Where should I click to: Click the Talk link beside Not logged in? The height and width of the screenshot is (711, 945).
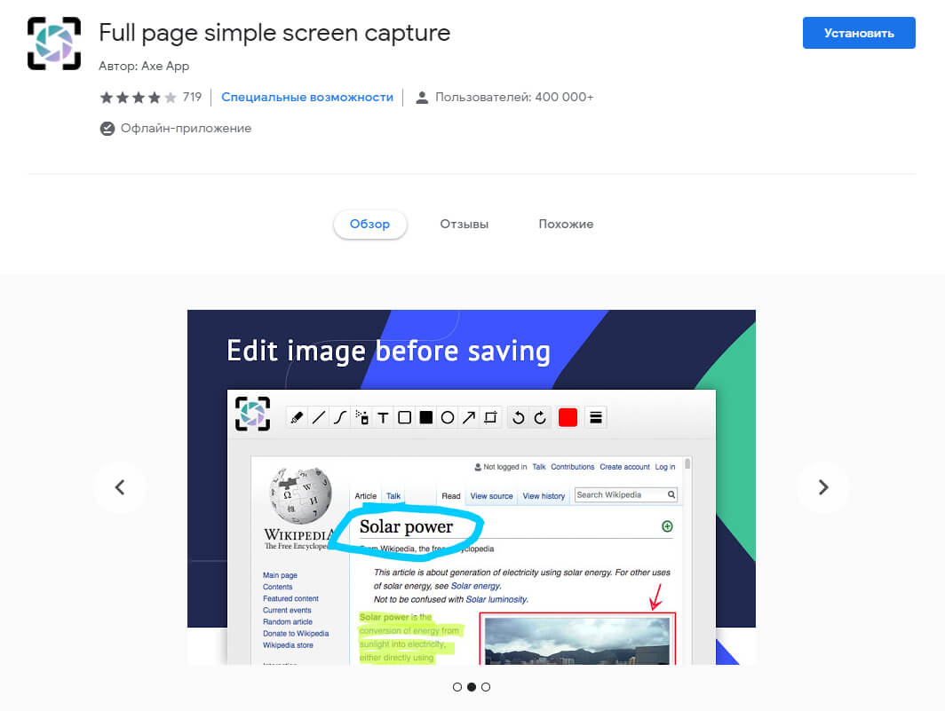click(x=539, y=467)
